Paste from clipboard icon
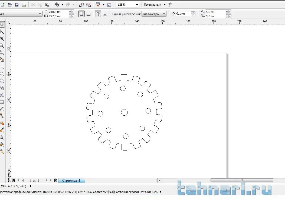This screenshot has height=204, width=285. 47,5
